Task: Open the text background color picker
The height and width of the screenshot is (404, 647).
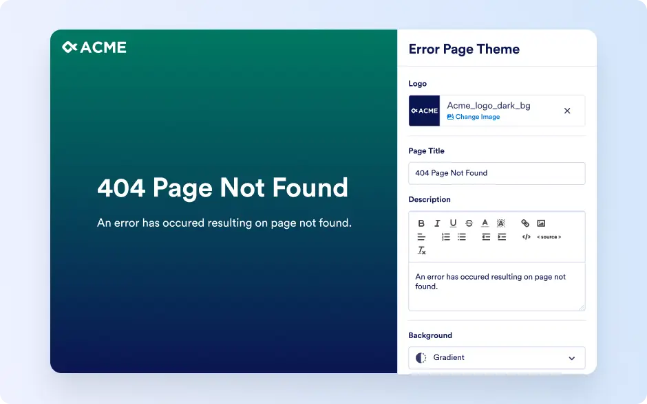Action: [x=500, y=223]
